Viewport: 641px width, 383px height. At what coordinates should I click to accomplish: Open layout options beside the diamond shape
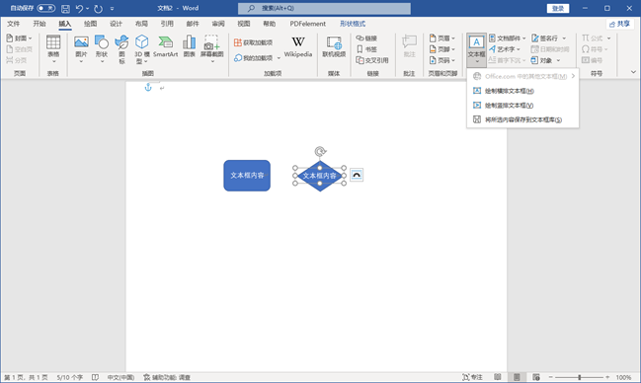pos(357,175)
